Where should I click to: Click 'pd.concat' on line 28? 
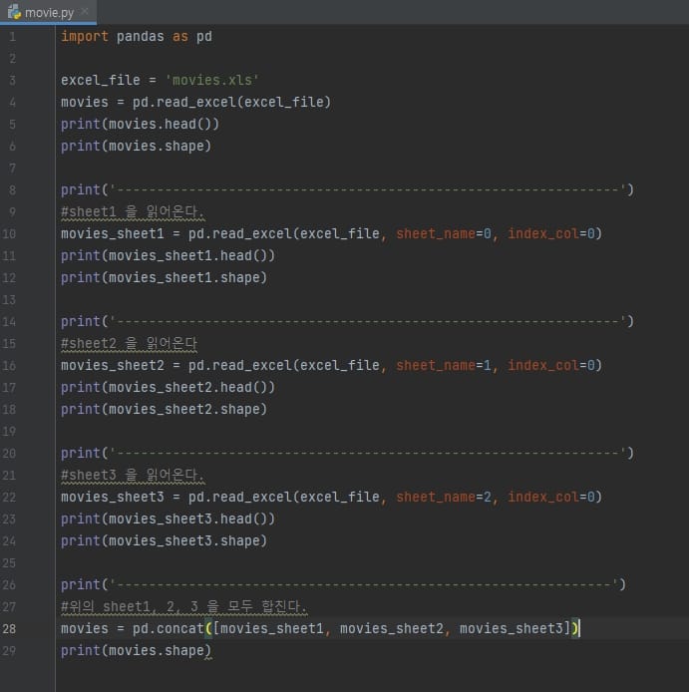169,628
